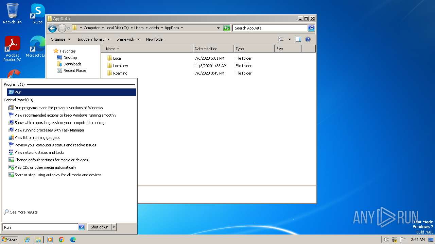
Task: Click the Users breadcrumb segment
Action: tap(139, 28)
